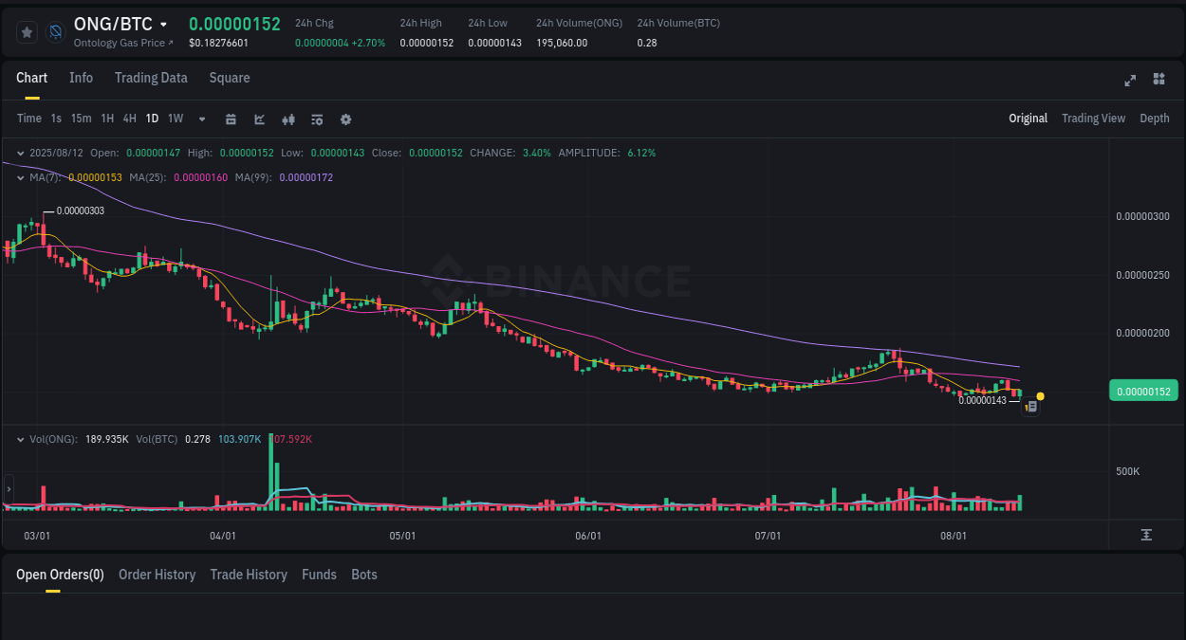Open the candlestick comparison icon on toolbar
Image resolution: width=1186 pixels, height=640 pixels.
pyautogui.click(x=287, y=119)
